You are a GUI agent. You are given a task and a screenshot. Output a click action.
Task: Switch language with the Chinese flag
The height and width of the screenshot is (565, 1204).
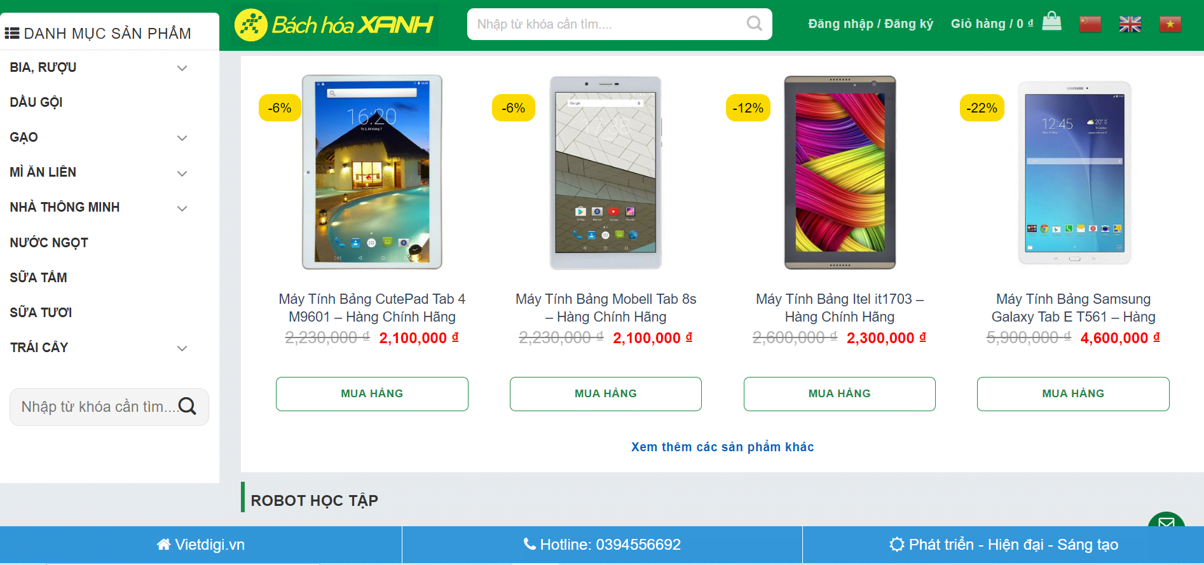point(1090,24)
